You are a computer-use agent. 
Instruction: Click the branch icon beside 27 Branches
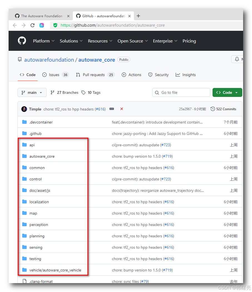pos(53,92)
